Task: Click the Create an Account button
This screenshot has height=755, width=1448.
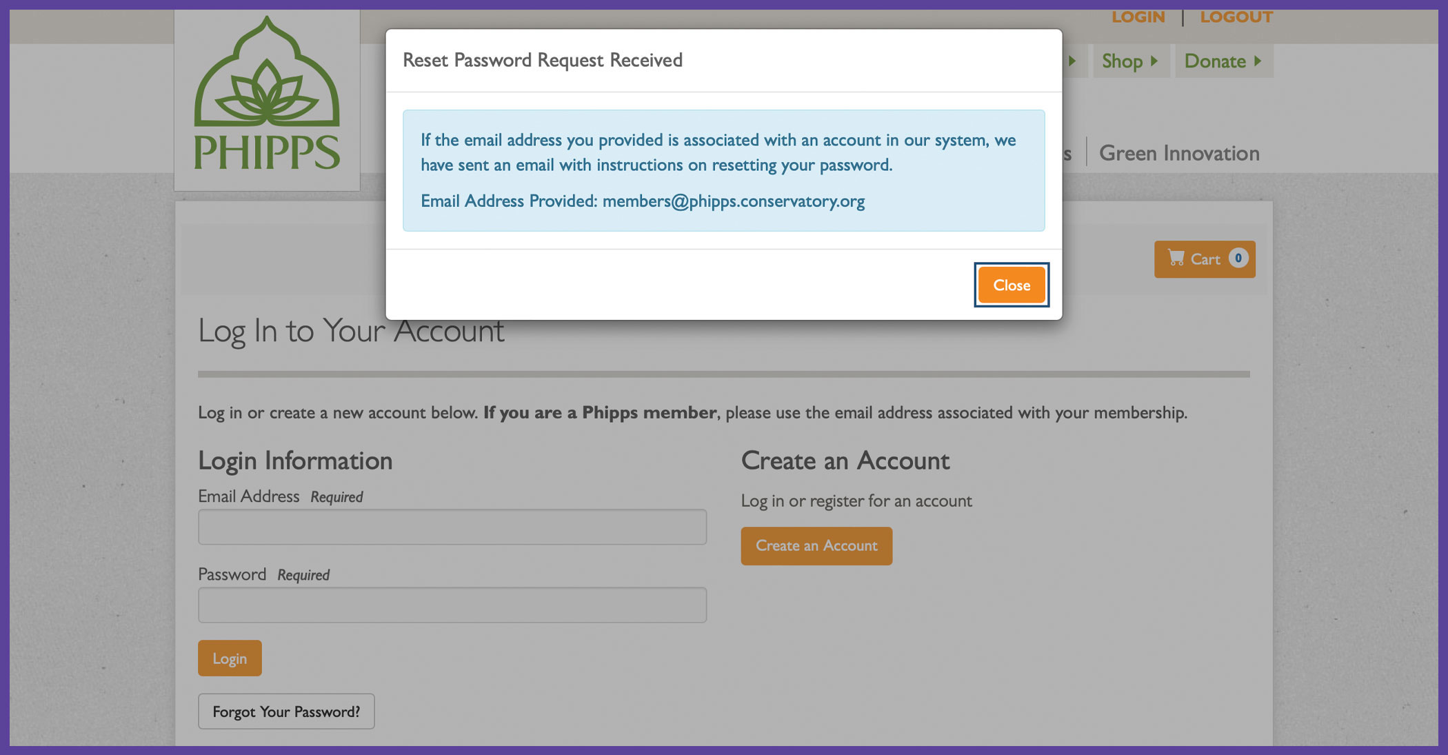Action: (x=816, y=545)
